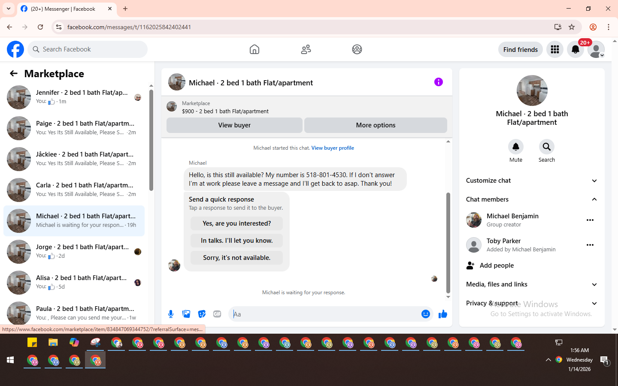Click the Find friends button
This screenshot has height=386, width=618.
pos(521,49)
